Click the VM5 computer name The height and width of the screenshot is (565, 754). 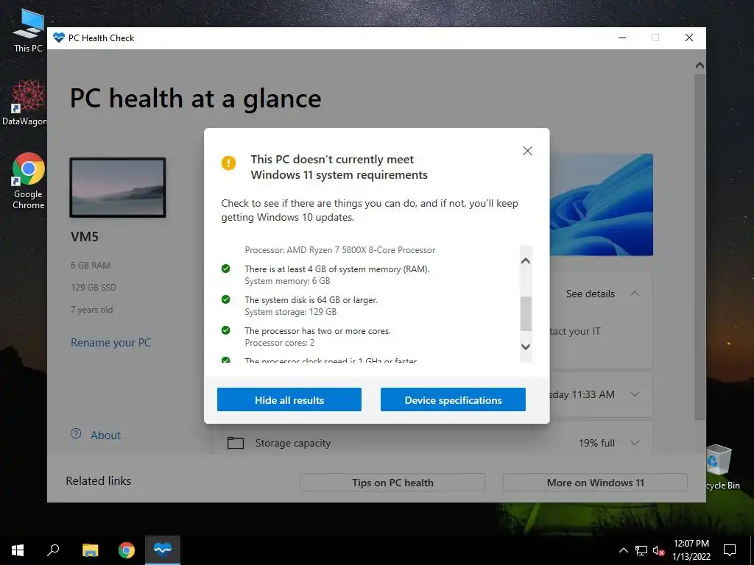point(85,237)
